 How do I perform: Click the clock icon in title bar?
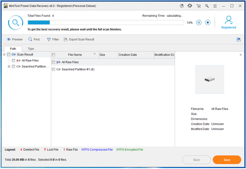click(x=182, y=6)
